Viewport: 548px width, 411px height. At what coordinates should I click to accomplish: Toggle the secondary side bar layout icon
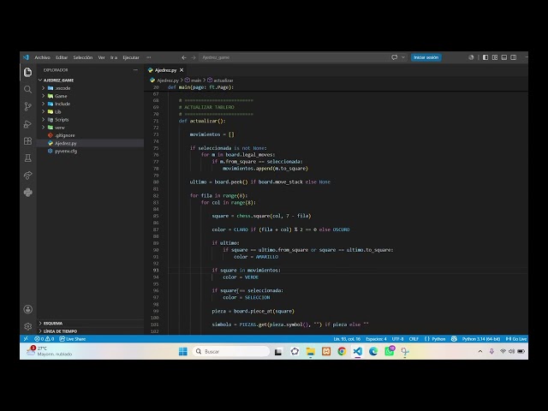pos(514,57)
